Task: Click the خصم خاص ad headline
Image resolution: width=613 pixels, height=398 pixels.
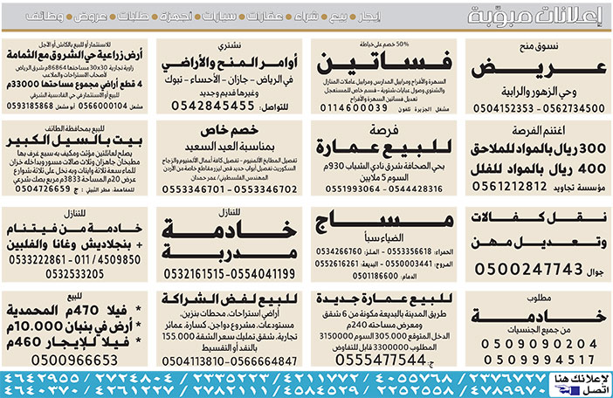Action: [229, 130]
